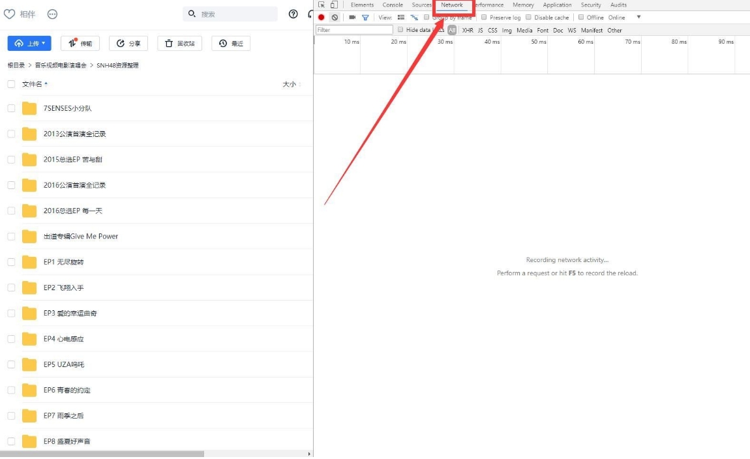This screenshot has height=459, width=750.
Task: Enable the Preserve log checkbox
Action: 484,18
